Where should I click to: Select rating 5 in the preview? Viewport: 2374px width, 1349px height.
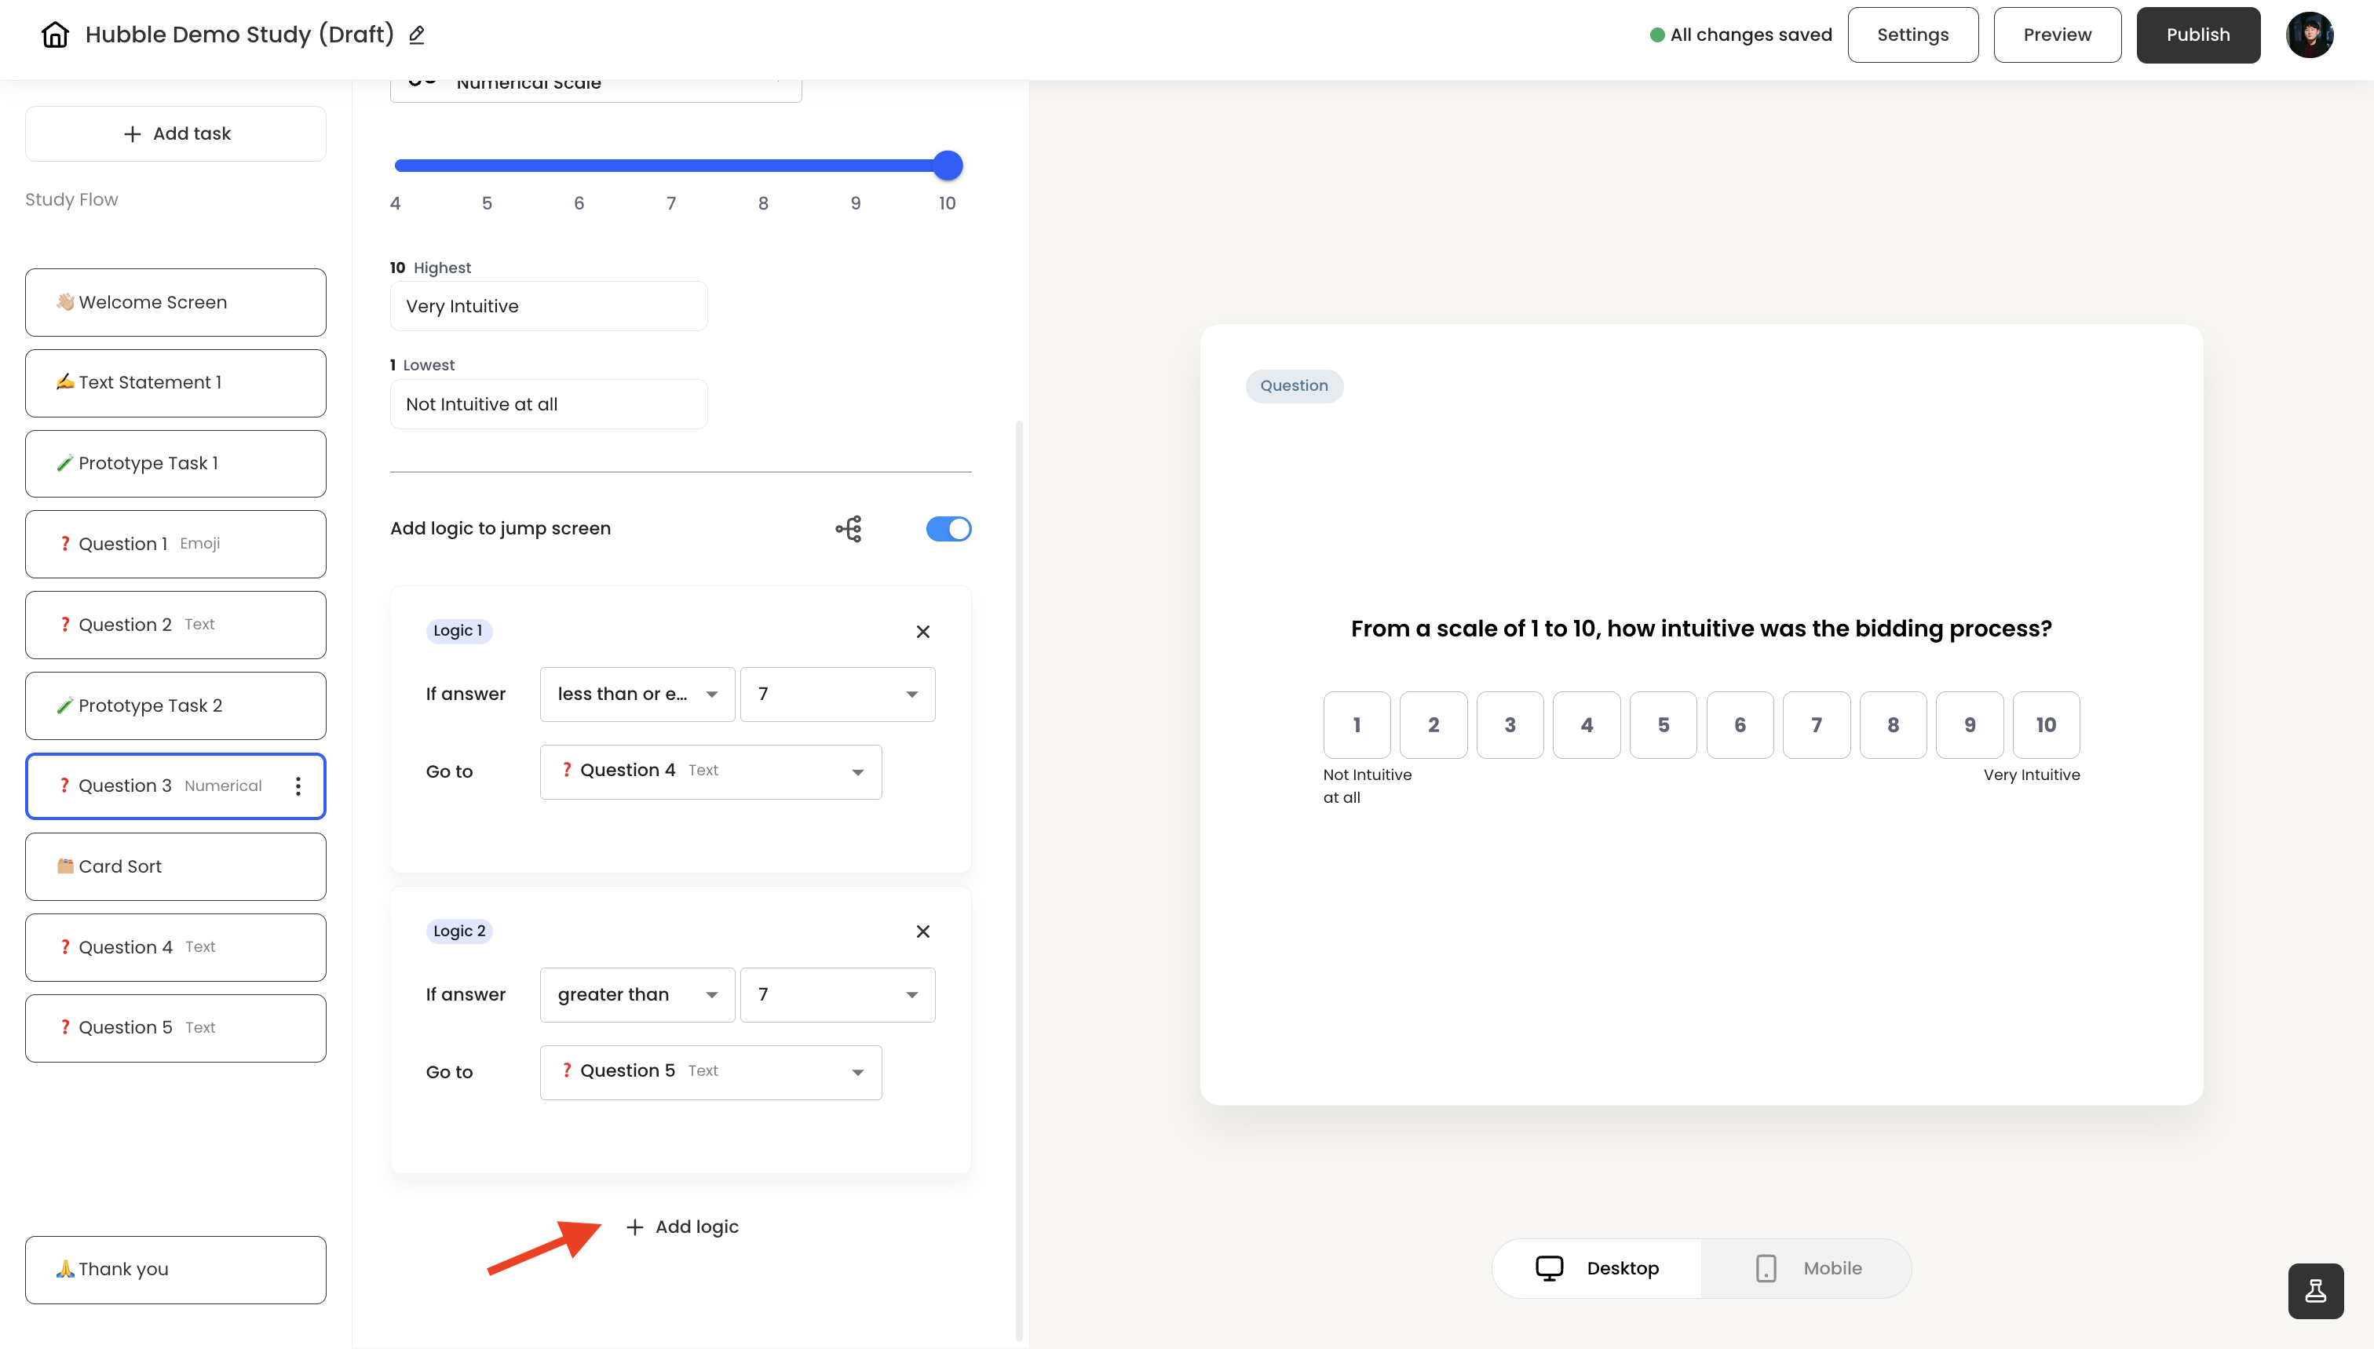point(1664,724)
